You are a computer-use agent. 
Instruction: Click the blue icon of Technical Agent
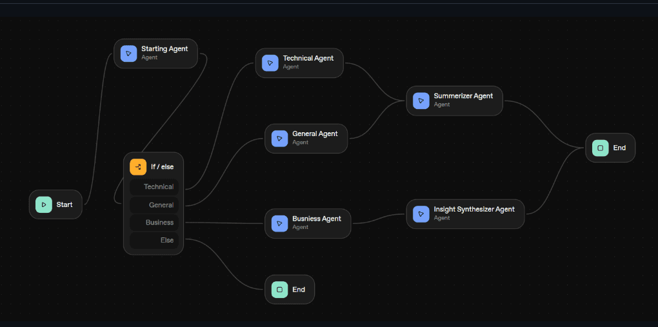pos(270,63)
